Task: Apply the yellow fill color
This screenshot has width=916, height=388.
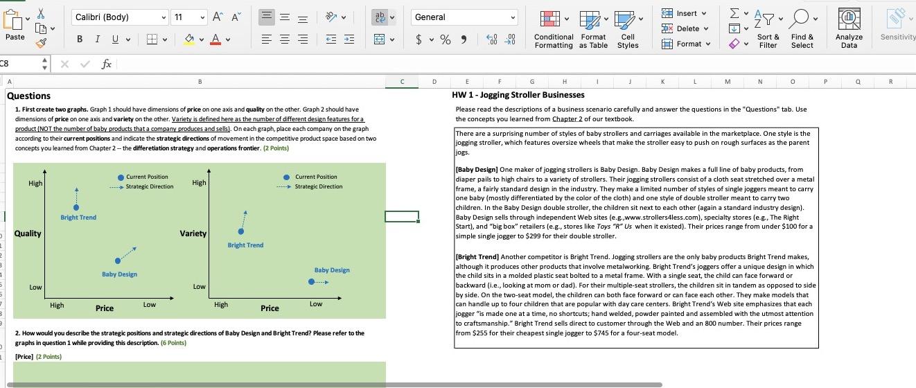Action: tap(189, 39)
